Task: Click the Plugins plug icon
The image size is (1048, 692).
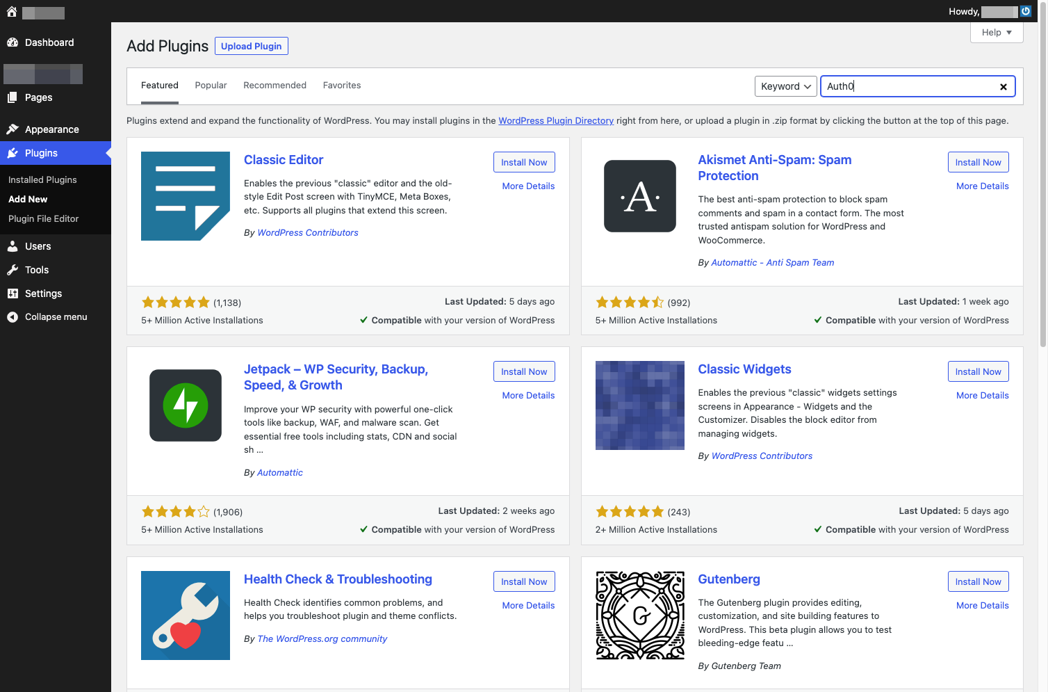Action: 13,153
